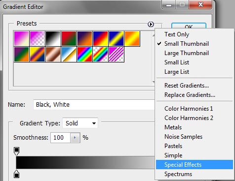Load Color Harmonies 2 gradients

coord(195,118)
